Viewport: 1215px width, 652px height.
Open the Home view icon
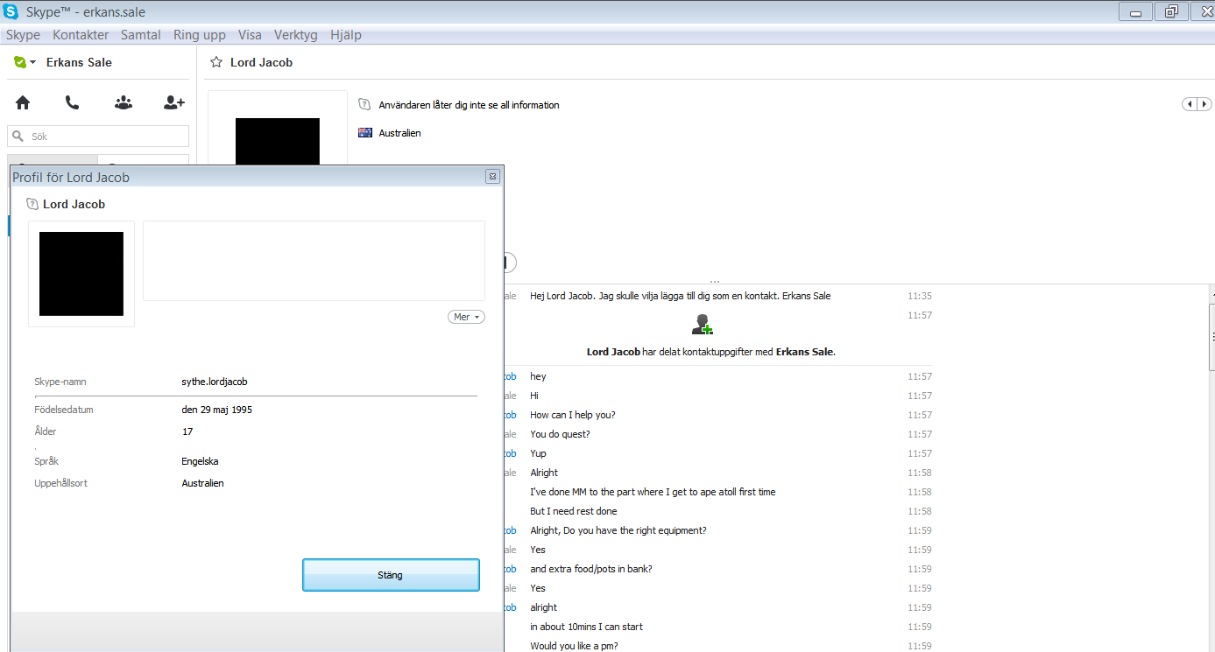[23, 102]
